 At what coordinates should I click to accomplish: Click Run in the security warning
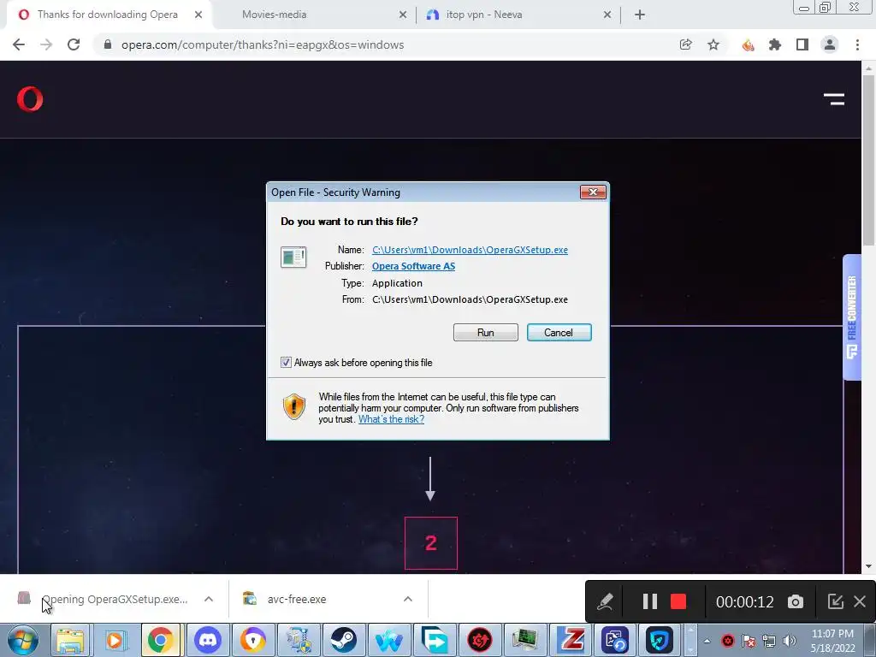[x=486, y=333]
